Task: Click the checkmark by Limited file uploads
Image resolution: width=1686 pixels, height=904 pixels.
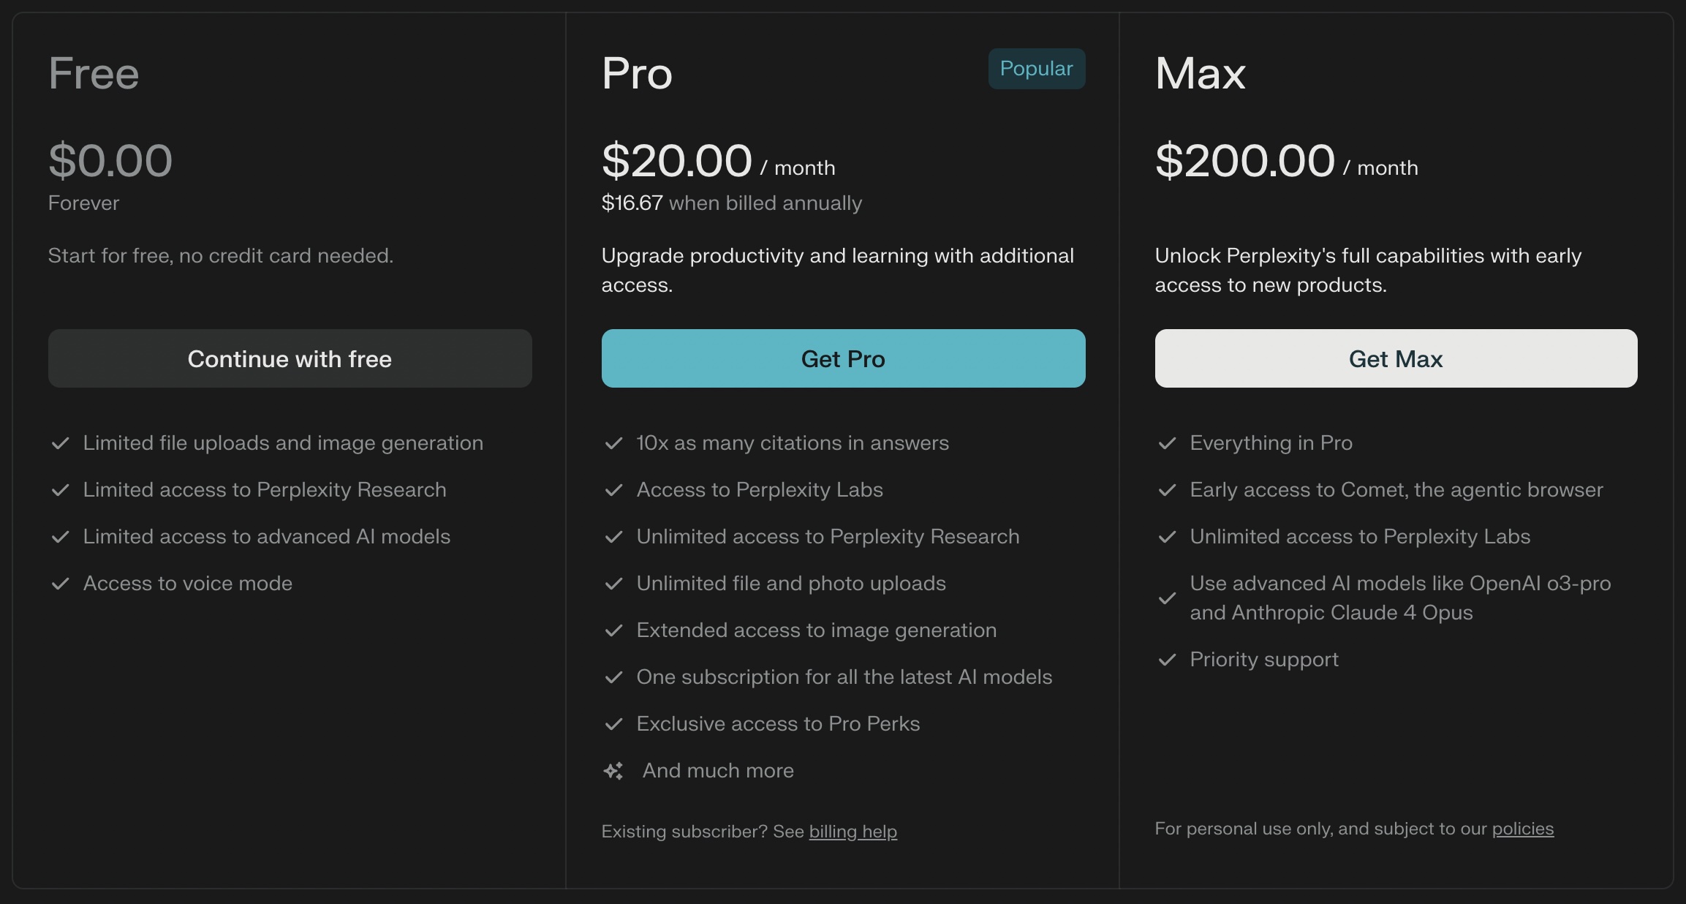Action: [61, 443]
